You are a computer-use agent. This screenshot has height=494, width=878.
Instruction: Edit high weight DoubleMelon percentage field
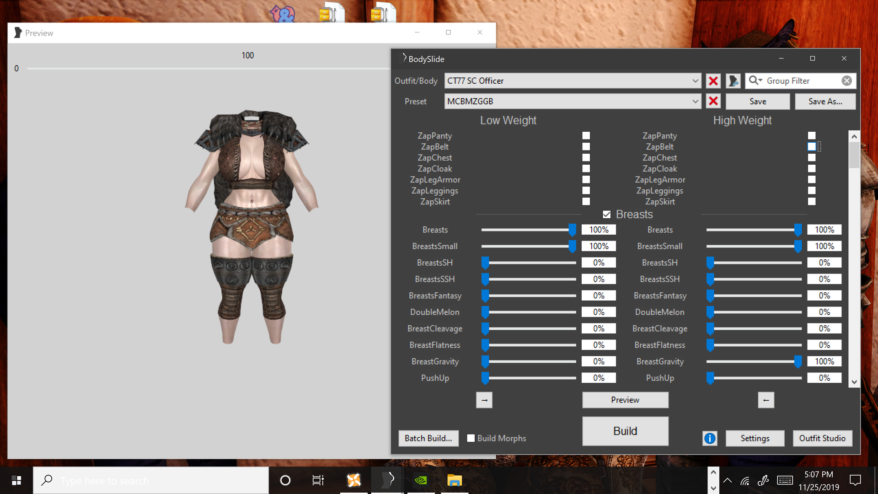point(824,312)
